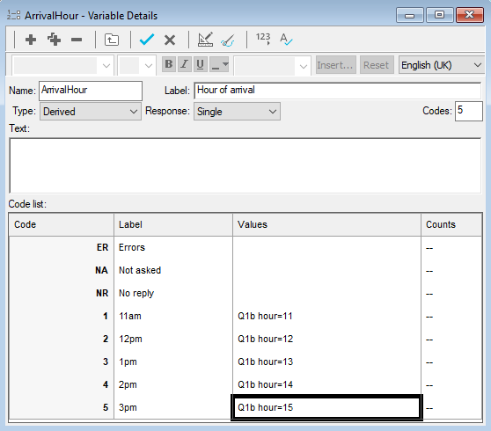Viewport: 491px width, 431px height.
Task: Click the Counts column header
Action: click(451, 224)
